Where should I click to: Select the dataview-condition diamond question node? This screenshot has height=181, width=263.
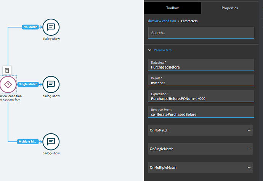(x=8, y=84)
